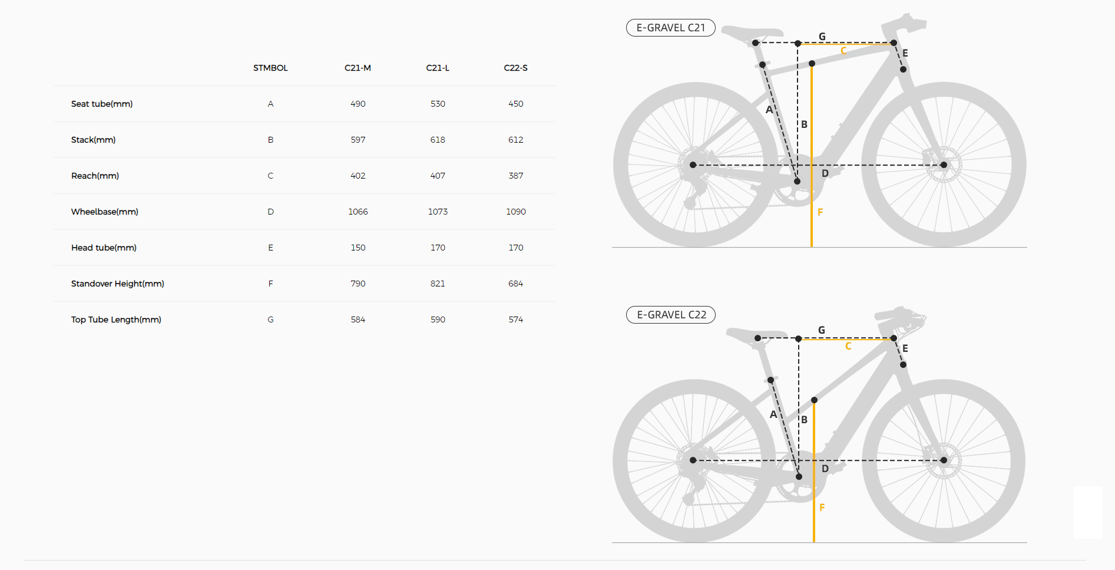Image resolution: width=1115 pixels, height=570 pixels.
Task: Click the D label on C22 bike diagram
Action: coord(825,469)
